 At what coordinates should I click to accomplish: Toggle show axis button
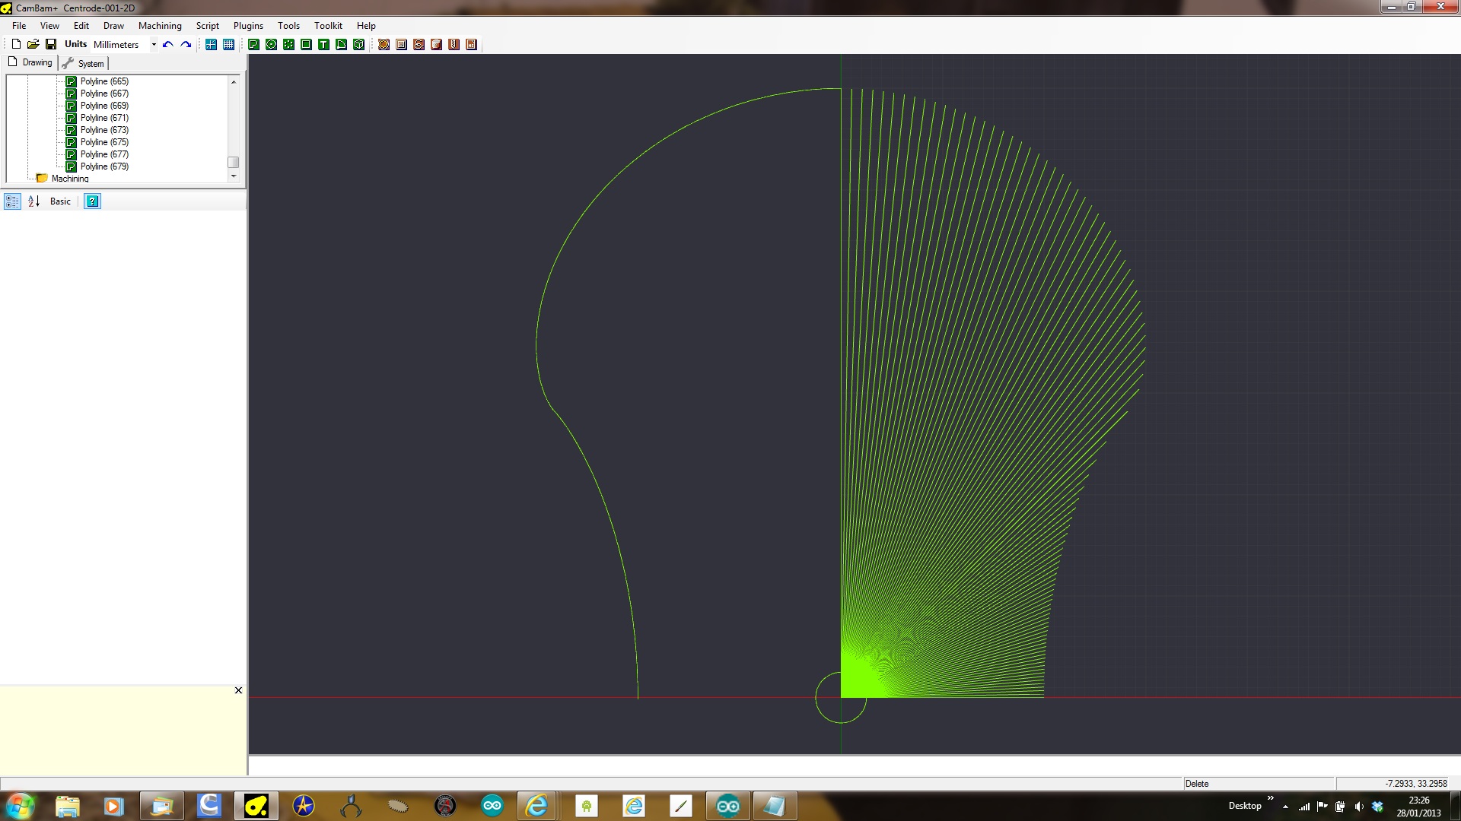pyautogui.click(x=211, y=45)
